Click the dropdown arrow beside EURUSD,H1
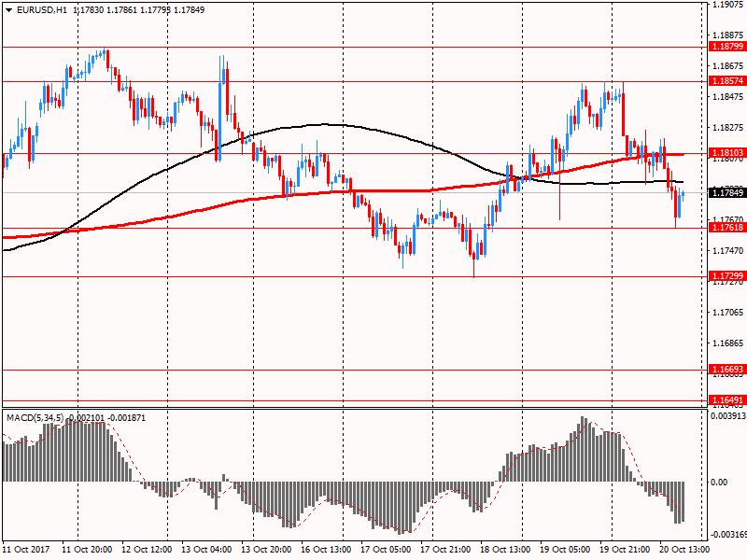 coord(9,10)
